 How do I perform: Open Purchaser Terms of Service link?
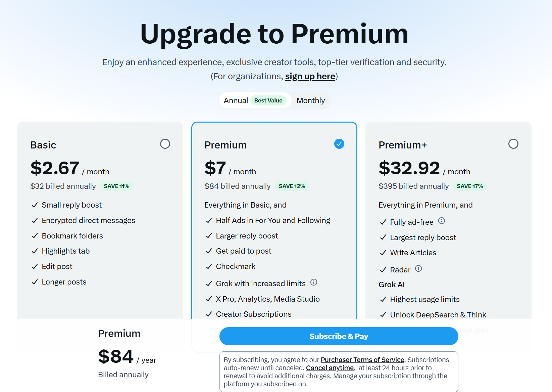(362, 360)
